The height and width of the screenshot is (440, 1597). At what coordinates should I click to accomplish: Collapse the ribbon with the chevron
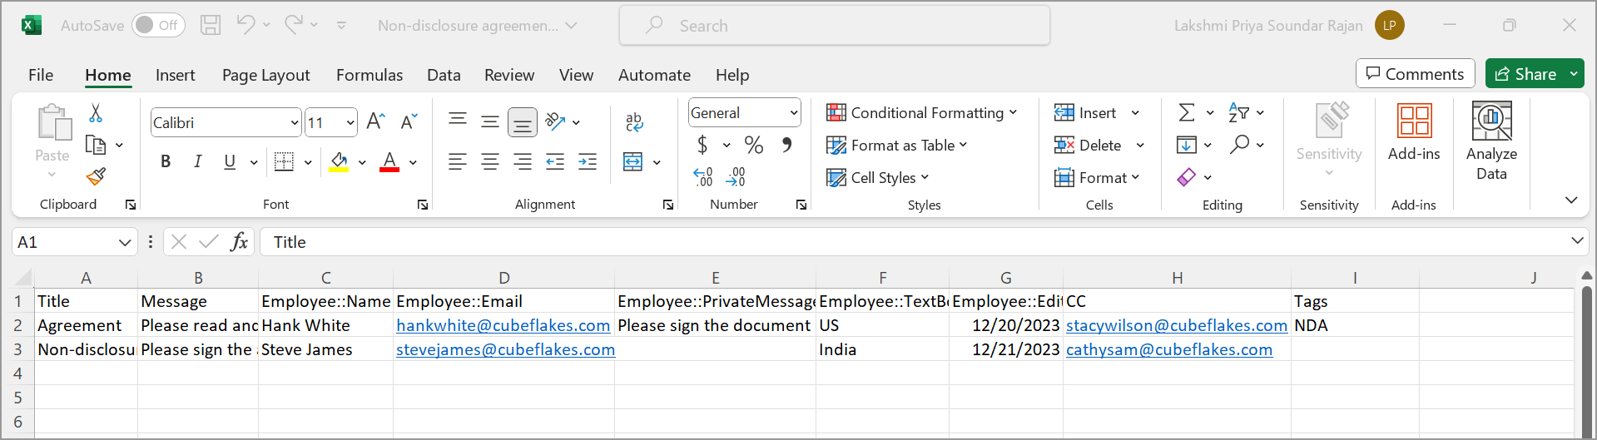(x=1571, y=200)
